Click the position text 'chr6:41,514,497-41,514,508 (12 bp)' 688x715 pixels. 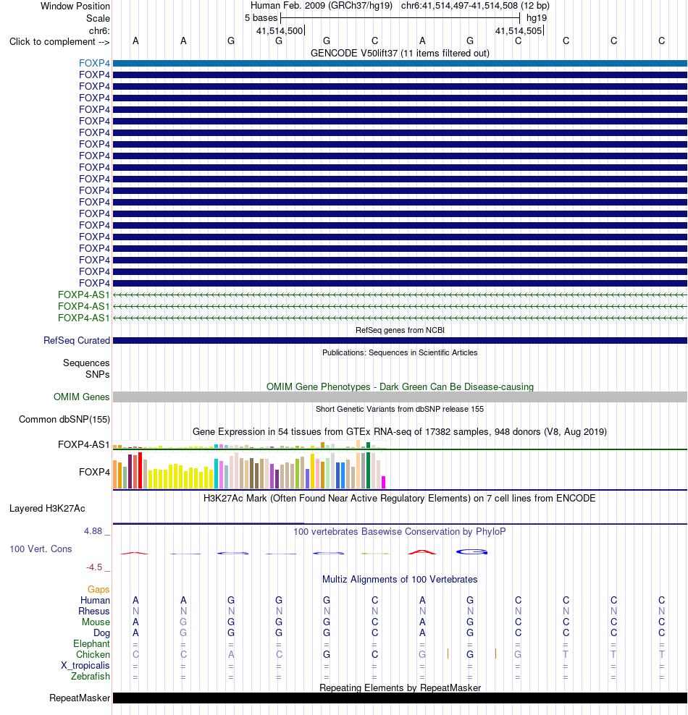tap(475, 6)
